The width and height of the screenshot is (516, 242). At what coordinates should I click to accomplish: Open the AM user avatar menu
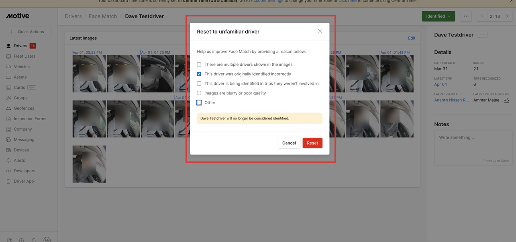(x=47, y=240)
